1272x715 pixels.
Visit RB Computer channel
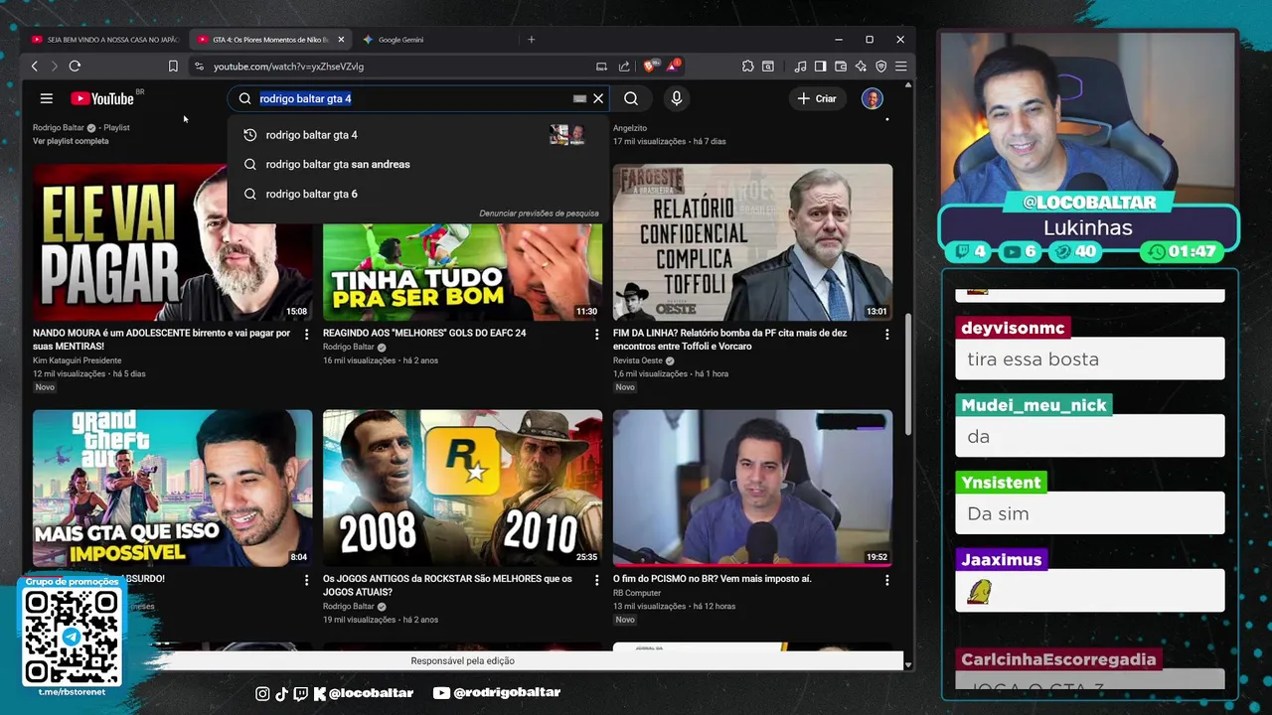pyautogui.click(x=637, y=593)
